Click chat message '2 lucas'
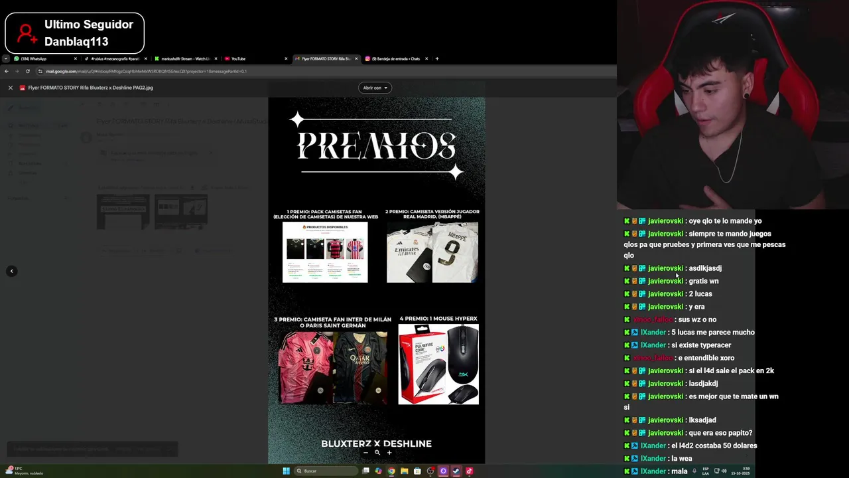 pyautogui.click(x=700, y=294)
